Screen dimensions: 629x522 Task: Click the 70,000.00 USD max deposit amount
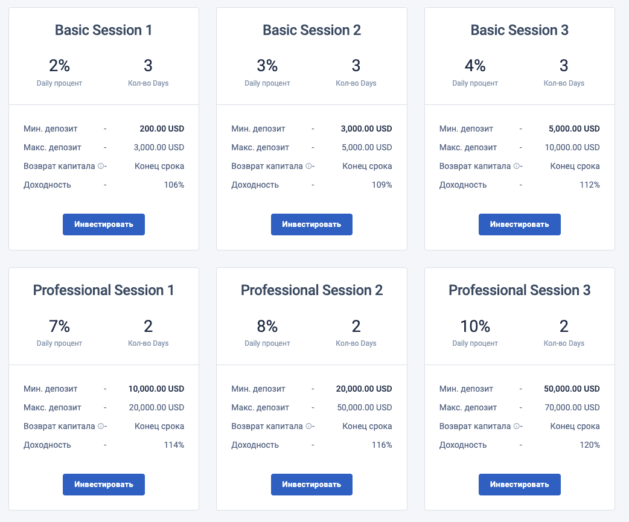coord(573,407)
